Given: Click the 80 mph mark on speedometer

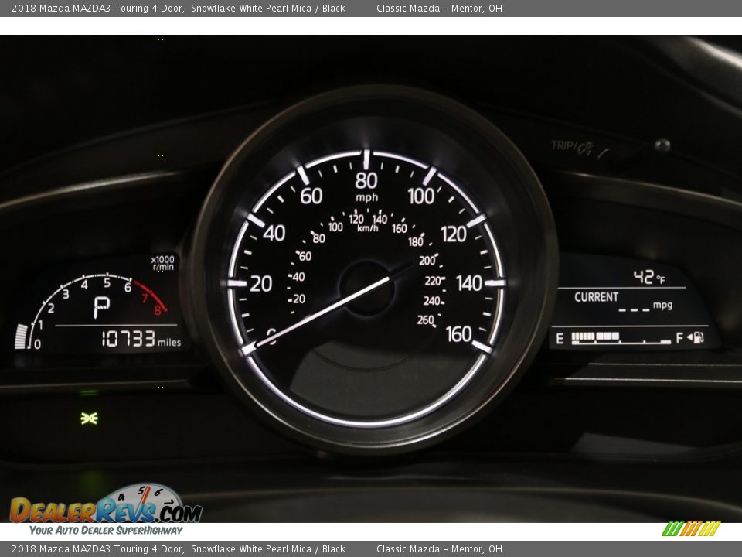Looking at the screenshot, I should click(x=366, y=181).
